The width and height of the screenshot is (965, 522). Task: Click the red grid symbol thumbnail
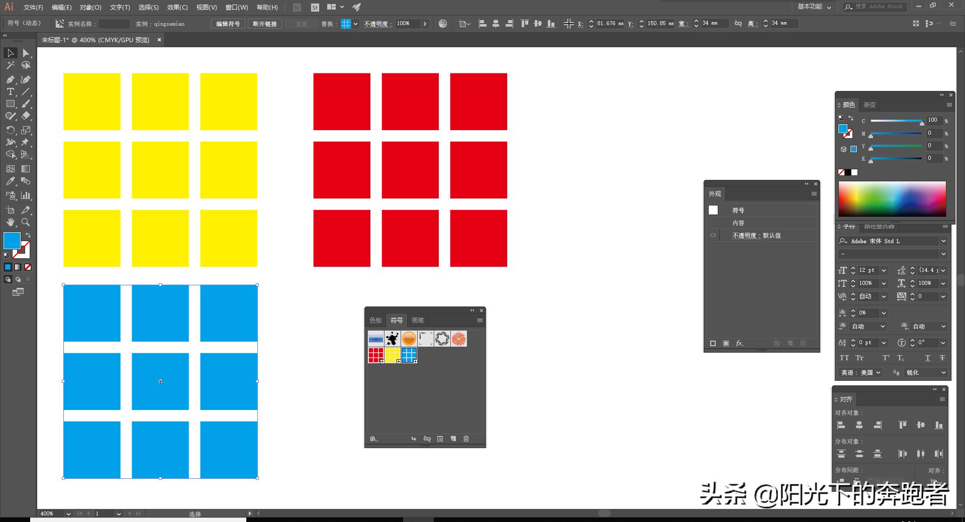point(375,355)
